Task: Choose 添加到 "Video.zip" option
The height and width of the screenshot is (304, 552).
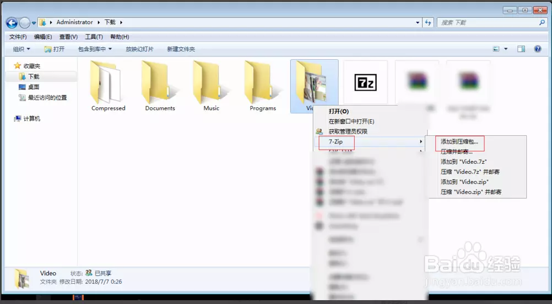Action: pyautogui.click(x=465, y=182)
